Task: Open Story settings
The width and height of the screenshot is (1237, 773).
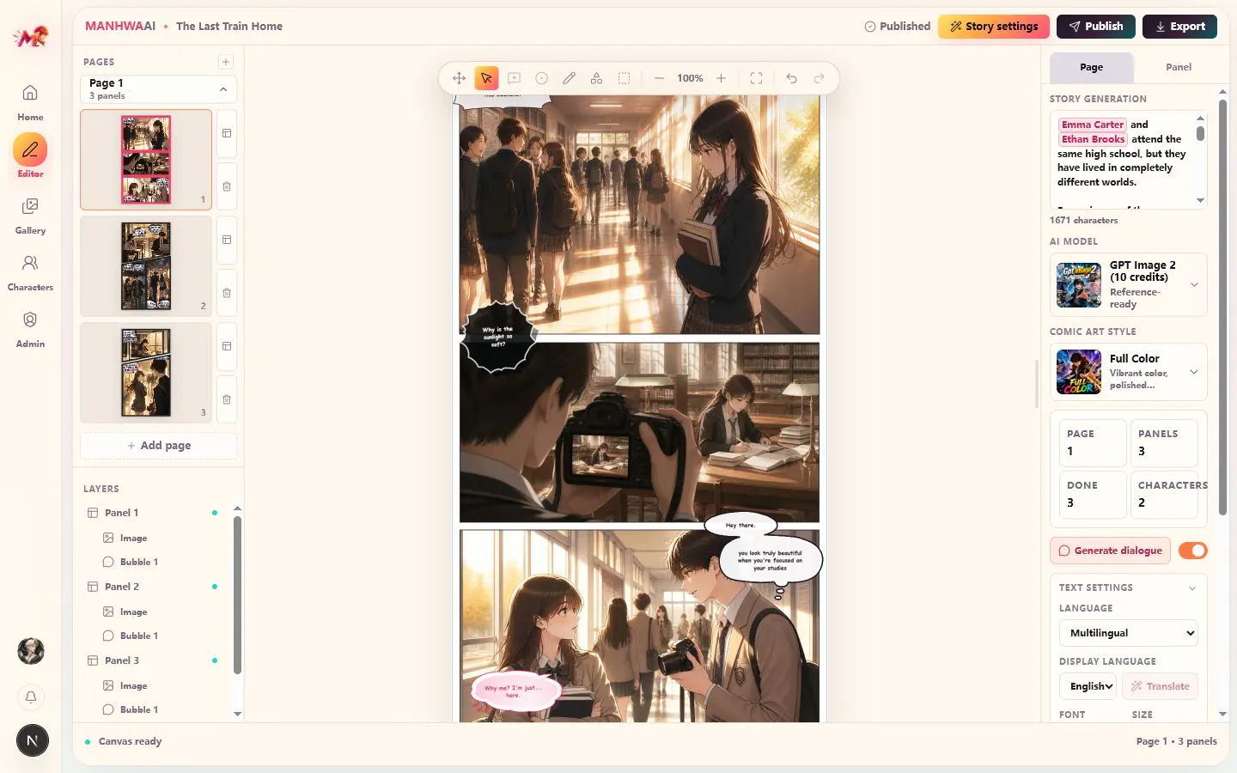Action: coord(993,27)
